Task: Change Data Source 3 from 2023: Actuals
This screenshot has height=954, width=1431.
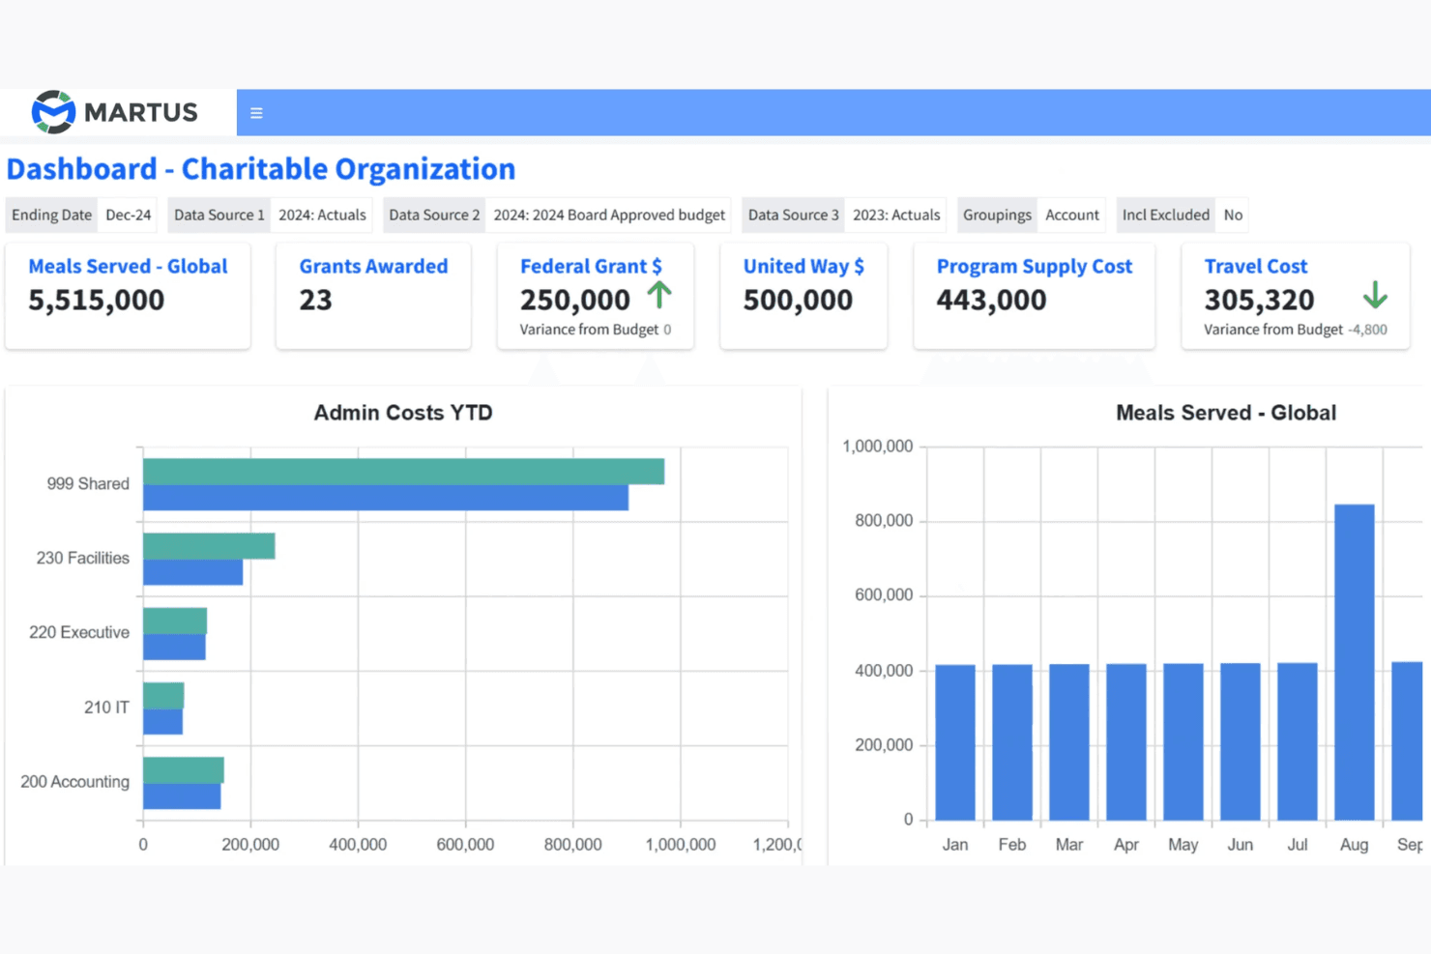Action: coord(896,215)
